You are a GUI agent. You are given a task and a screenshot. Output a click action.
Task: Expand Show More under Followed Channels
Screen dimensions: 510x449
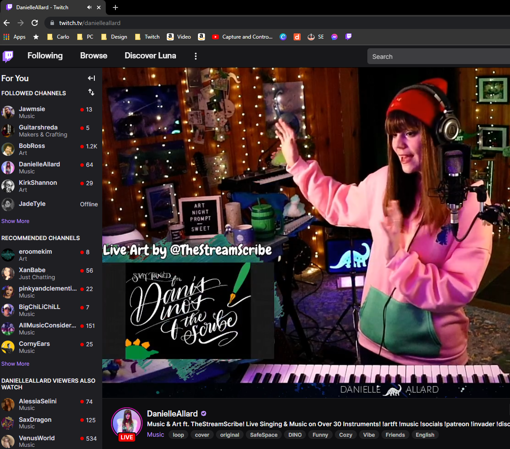[x=15, y=221]
